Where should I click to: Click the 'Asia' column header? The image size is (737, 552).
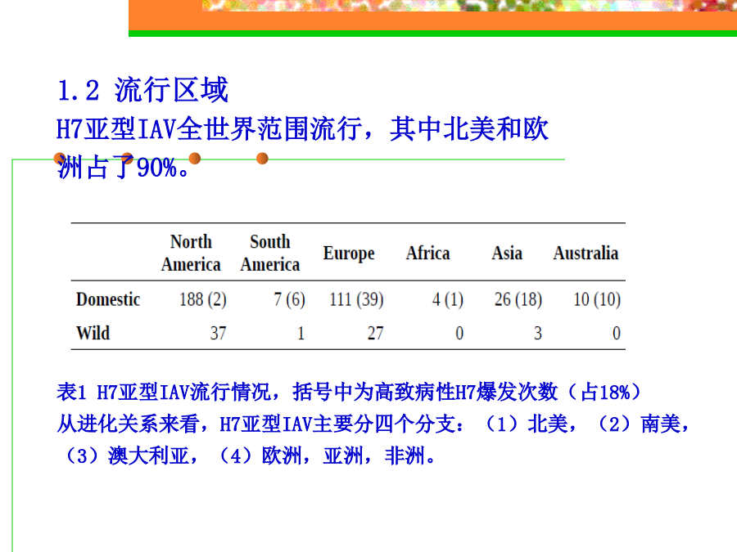[507, 253]
